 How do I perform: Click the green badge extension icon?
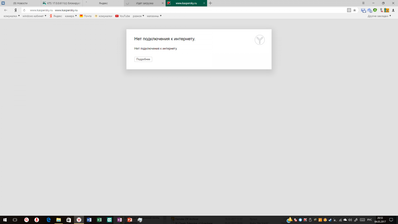point(375,10)
